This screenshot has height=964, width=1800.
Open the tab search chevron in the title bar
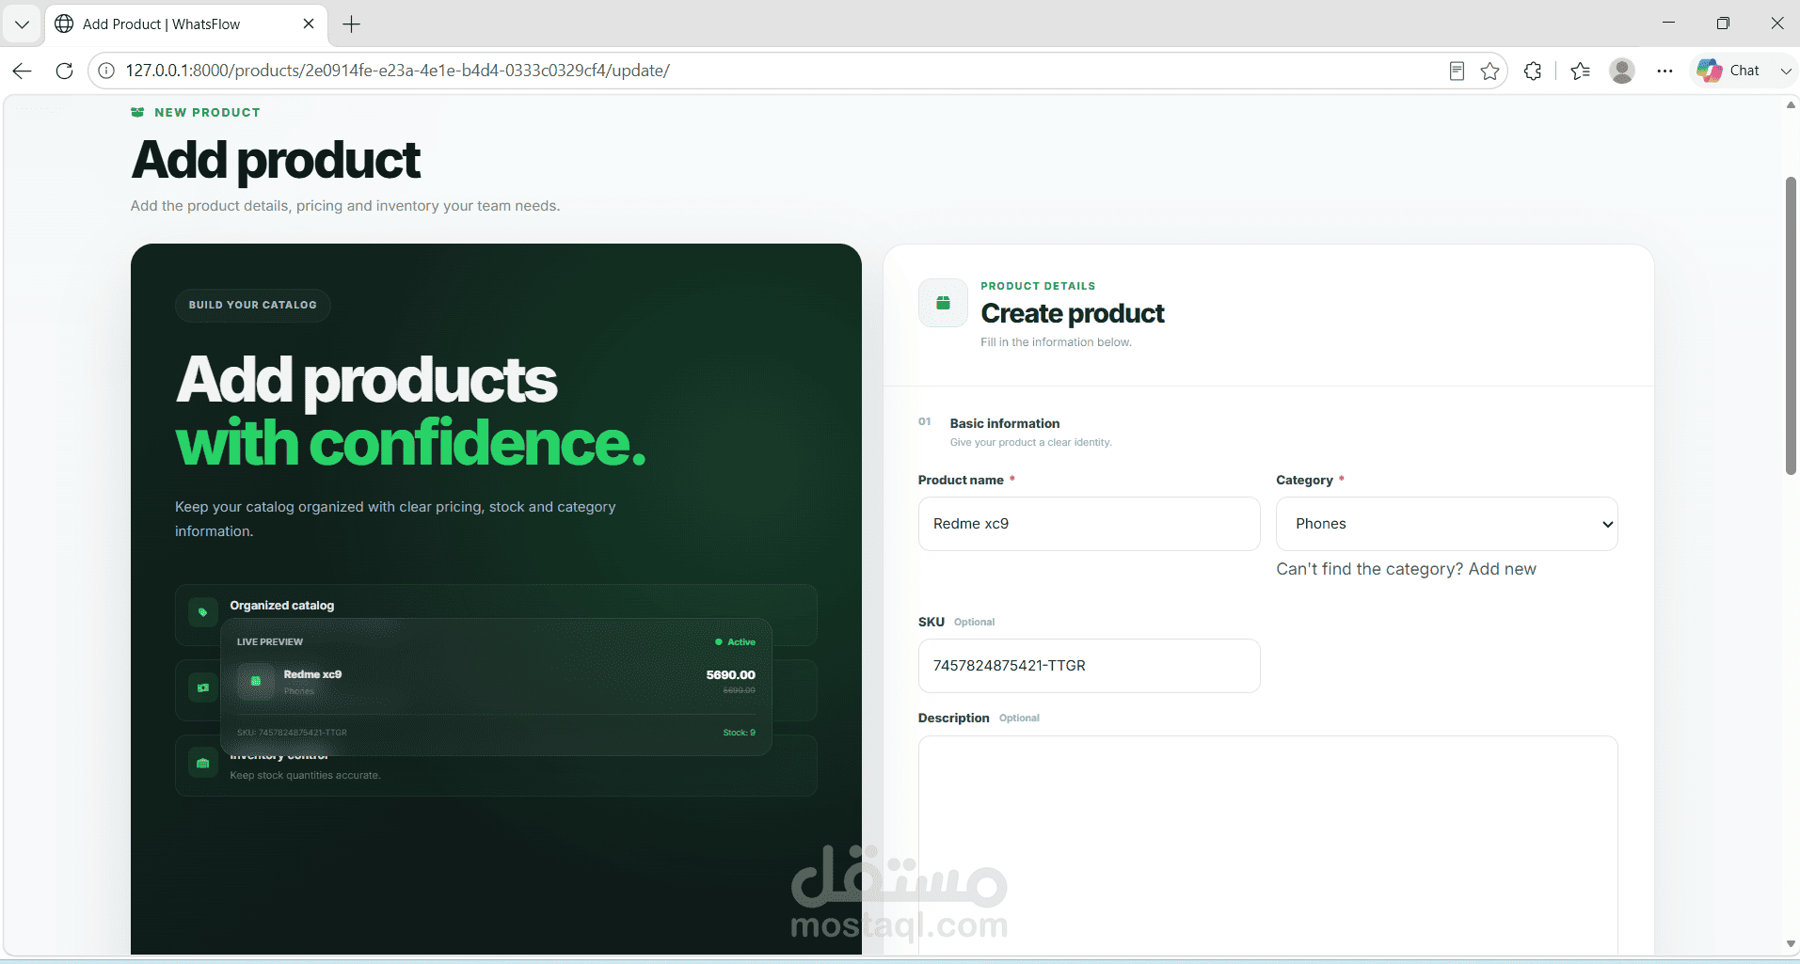click(22, 24)
